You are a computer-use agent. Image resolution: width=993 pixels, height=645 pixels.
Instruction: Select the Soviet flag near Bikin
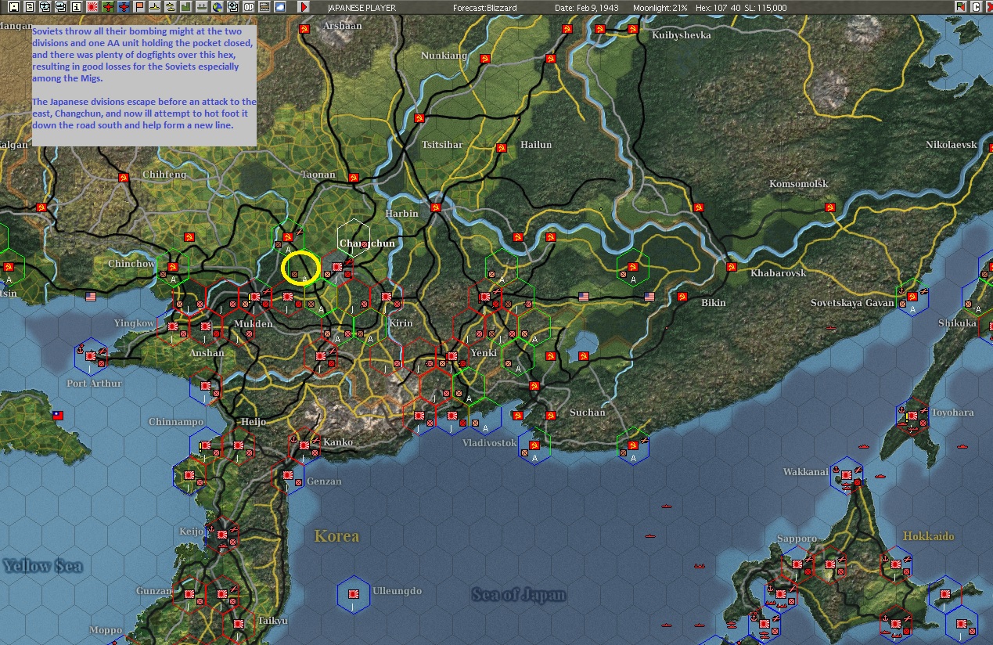pos(682,297)
